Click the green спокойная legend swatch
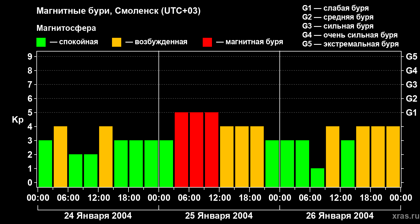This screenshot has height=224, width=420. [41, 42]
